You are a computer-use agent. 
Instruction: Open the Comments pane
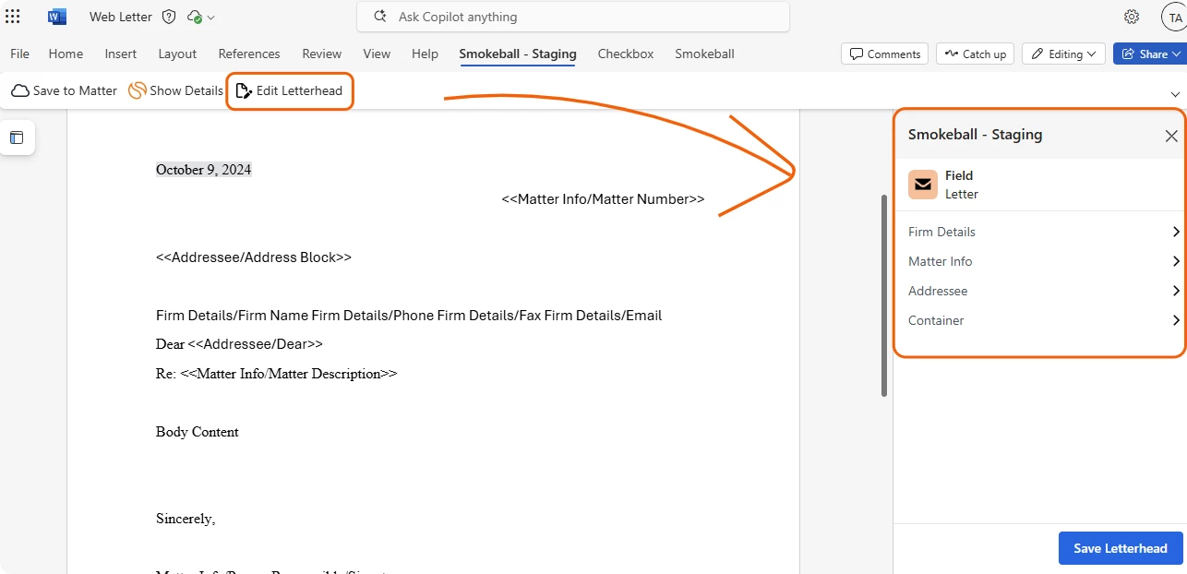click(x=885, y=54)
